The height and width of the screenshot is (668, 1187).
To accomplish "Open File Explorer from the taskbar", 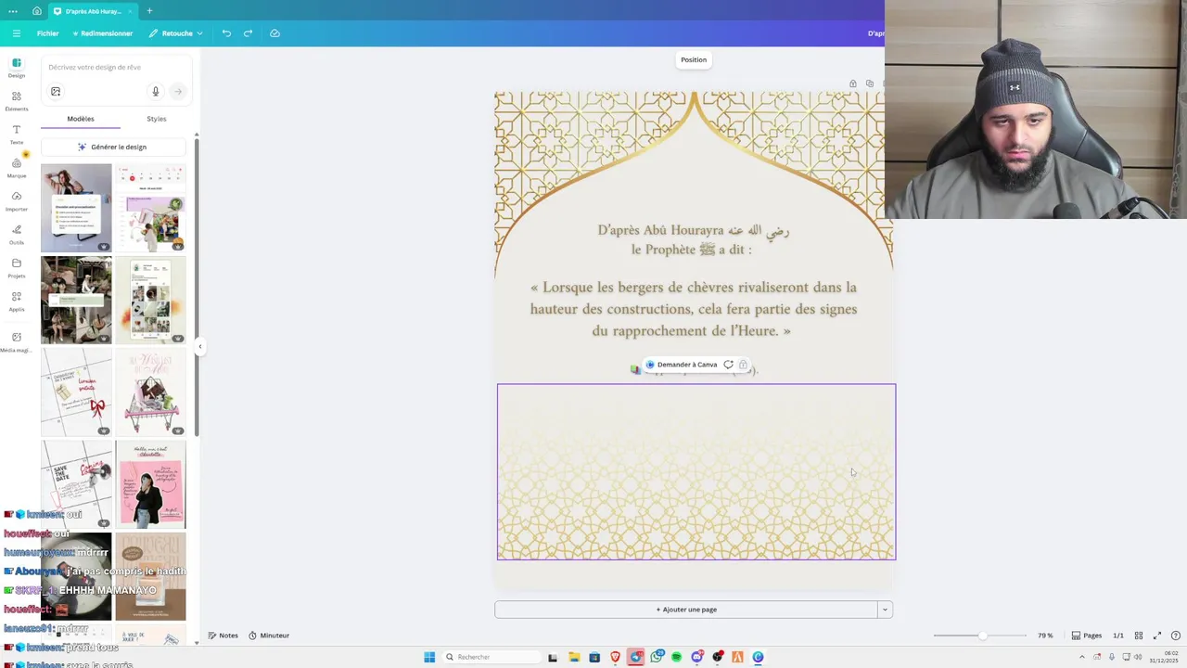I will [x=574, y=657].
